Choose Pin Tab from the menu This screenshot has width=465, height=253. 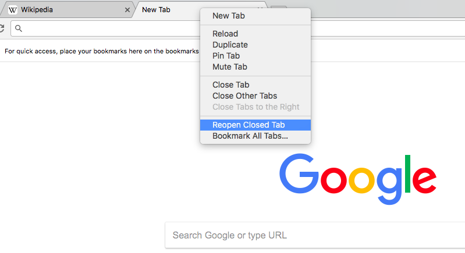click(x=226, y=56)
